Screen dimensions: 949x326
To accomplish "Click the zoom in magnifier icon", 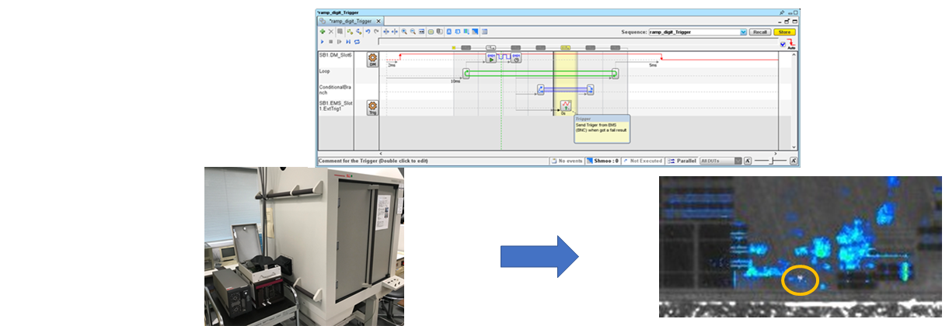I will point(404,32).
